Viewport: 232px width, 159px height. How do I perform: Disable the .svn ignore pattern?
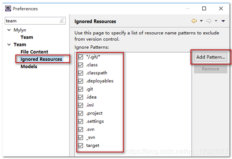pos(81,129)
